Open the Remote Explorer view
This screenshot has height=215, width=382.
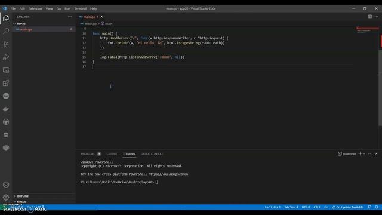click(x=6, y=70)
